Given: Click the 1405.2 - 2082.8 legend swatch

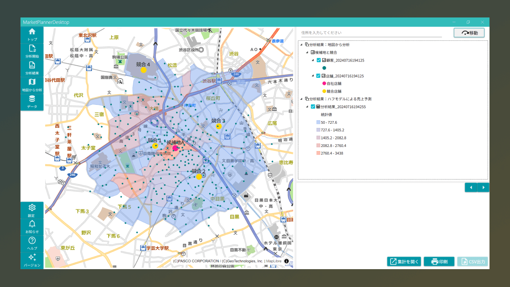Looking at the screenshot, I should click(x=318, y=138).
